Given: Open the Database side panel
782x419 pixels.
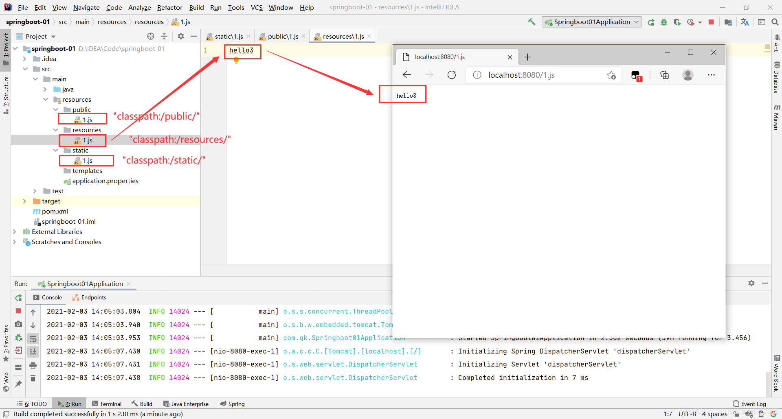Looking at the screenshot, I should [x=777, y=77].
